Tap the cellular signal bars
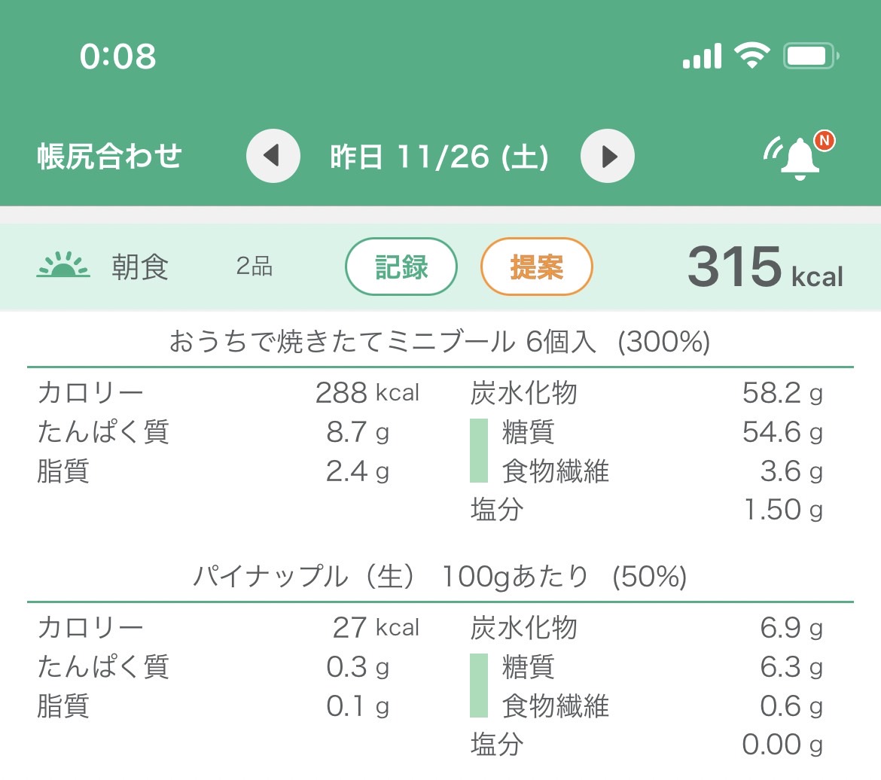 pos(702,56)
